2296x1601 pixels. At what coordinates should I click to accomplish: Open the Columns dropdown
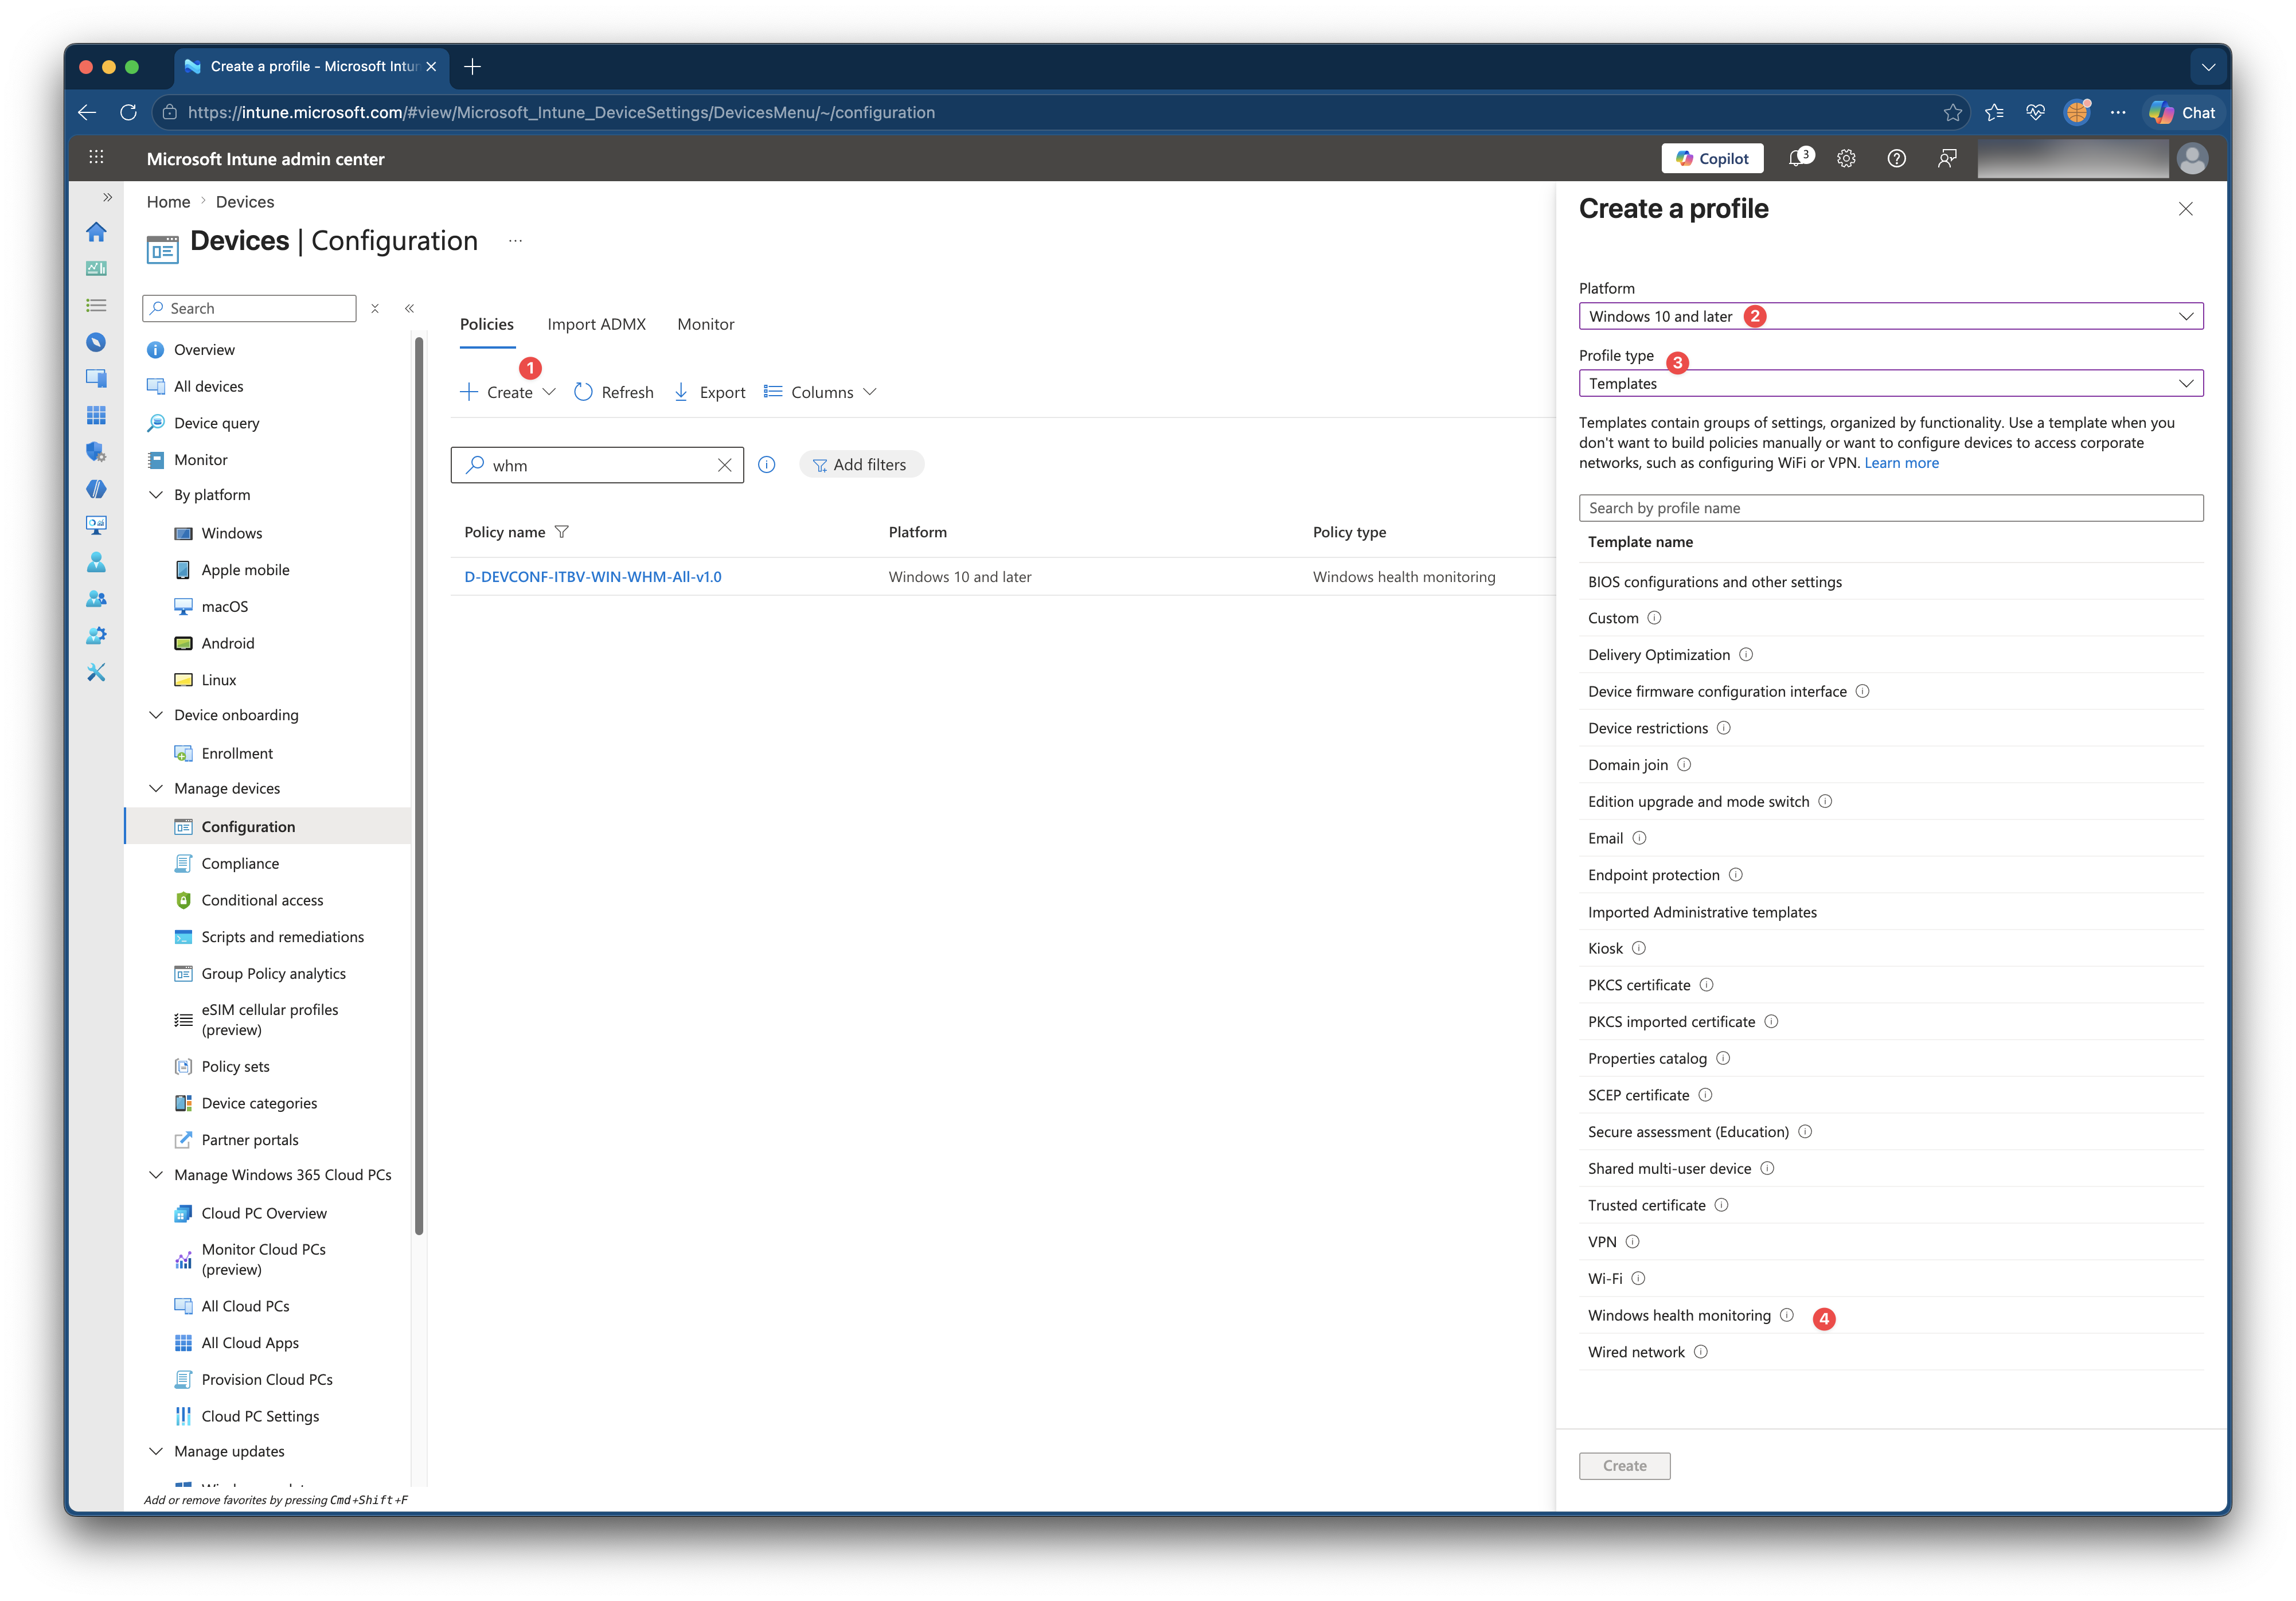click(820, 392)
